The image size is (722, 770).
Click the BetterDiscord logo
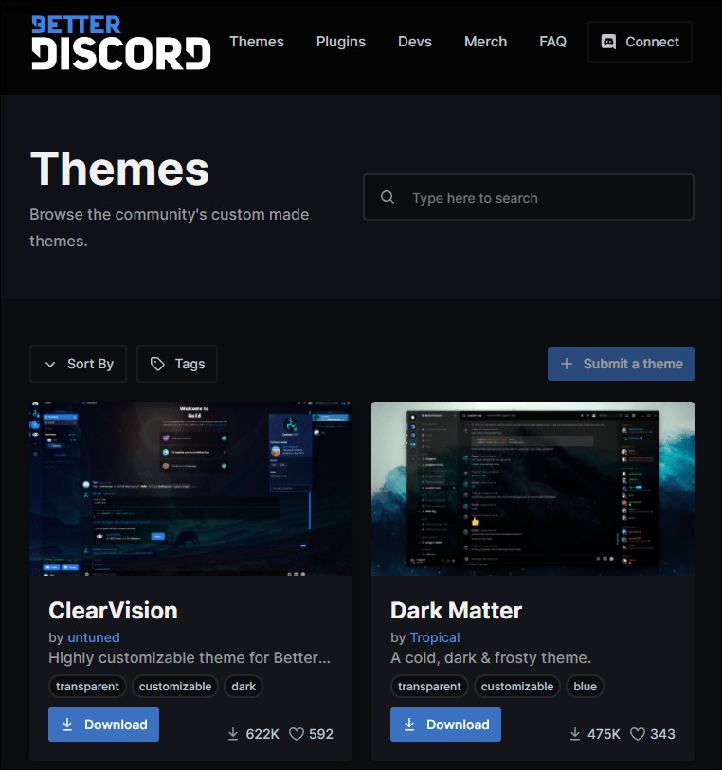pos(121,43)
